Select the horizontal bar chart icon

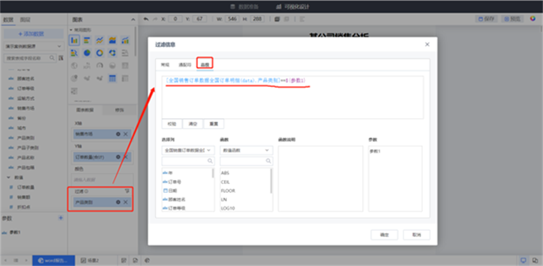(87, 40)
